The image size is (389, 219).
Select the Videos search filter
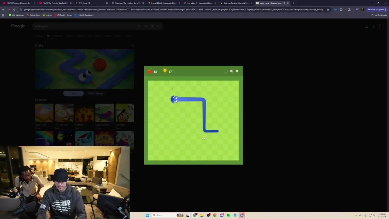click(x=80, y=36)
